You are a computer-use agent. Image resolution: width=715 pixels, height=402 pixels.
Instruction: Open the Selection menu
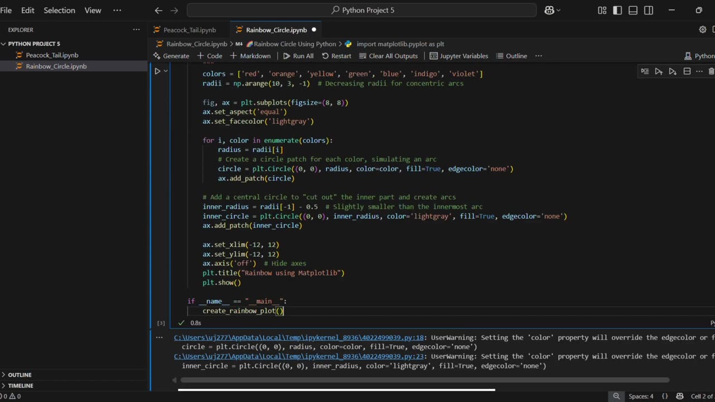59,10
